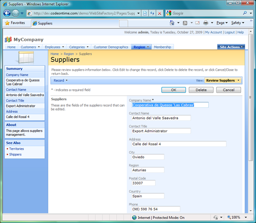Click the Print icon in command bar
The image size is (256, 223).
pos(205,23)
